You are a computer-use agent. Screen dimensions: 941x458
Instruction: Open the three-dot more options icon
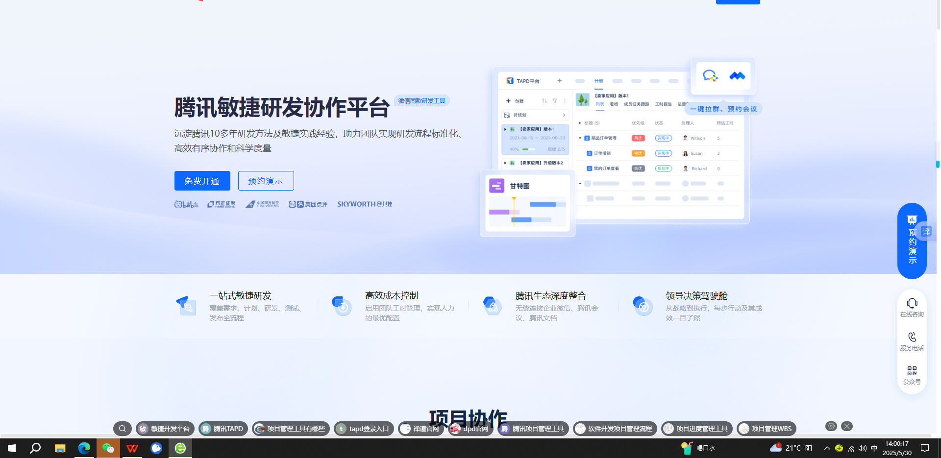coord(565,100)
